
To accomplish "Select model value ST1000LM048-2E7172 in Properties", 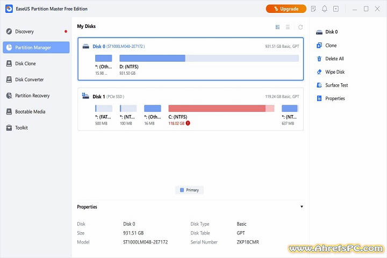I will tap(145, 242).
